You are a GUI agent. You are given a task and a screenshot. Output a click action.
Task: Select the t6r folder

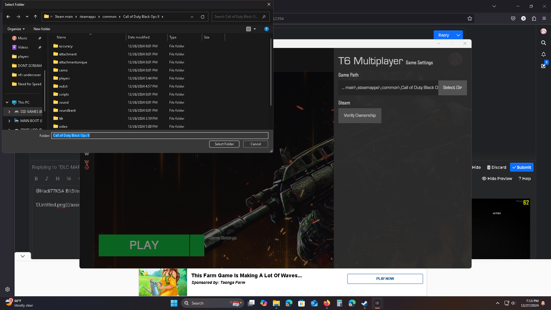[x=61, y=119]
